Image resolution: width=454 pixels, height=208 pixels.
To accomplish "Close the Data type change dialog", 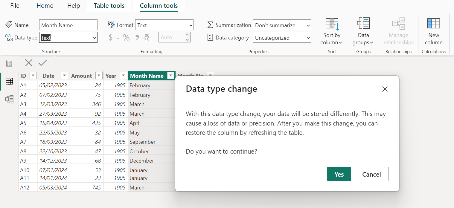I will [385, 89].
